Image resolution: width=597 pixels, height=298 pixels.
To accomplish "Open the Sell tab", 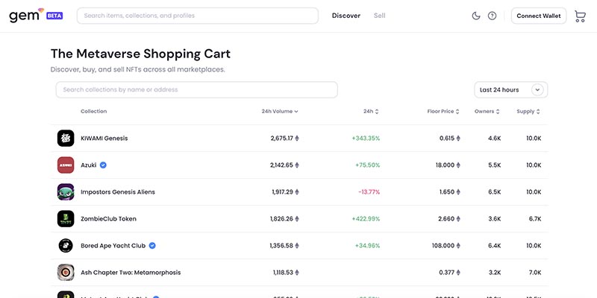I will click(379, 16).
